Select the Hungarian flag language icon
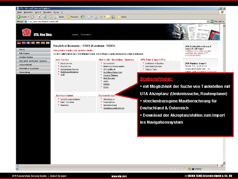This screenshot has width=238, height=179. [x=48, y=43]
